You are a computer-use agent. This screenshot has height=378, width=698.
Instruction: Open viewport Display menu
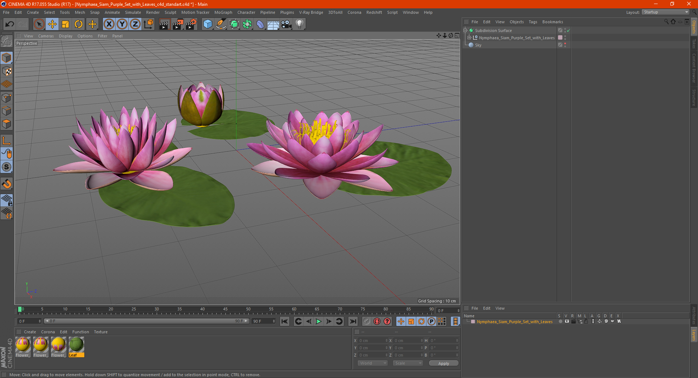click(65, 36)
